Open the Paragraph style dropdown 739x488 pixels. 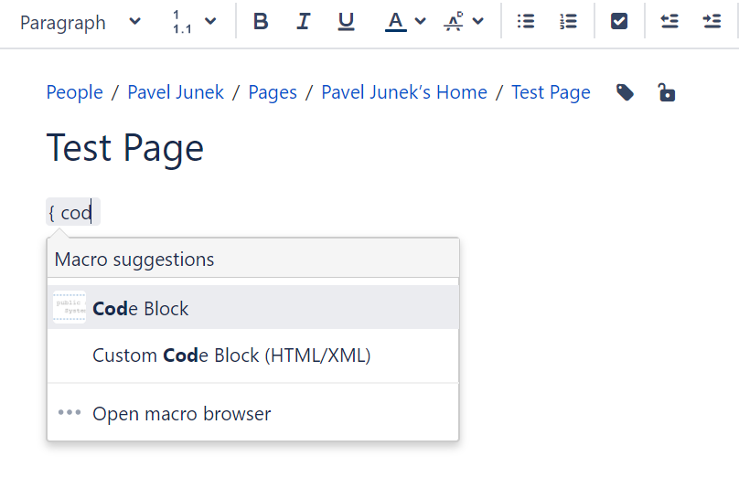(80, 22)
